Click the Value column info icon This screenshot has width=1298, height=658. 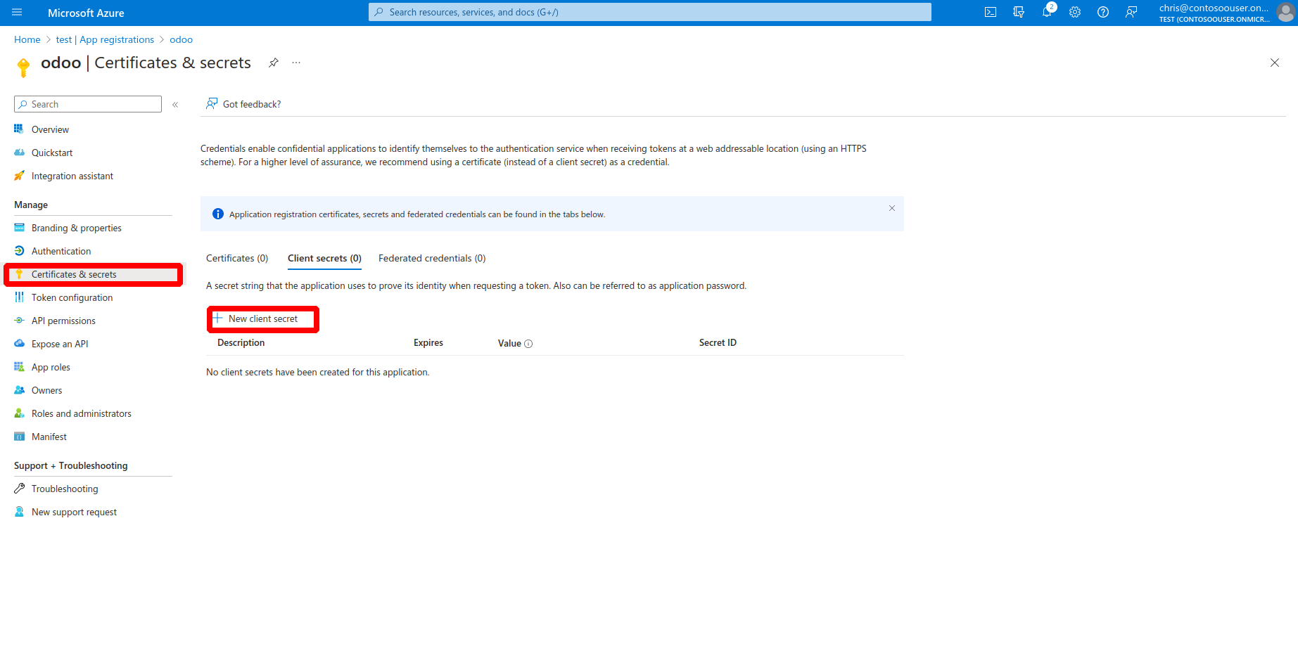click(x=528, y=344)
